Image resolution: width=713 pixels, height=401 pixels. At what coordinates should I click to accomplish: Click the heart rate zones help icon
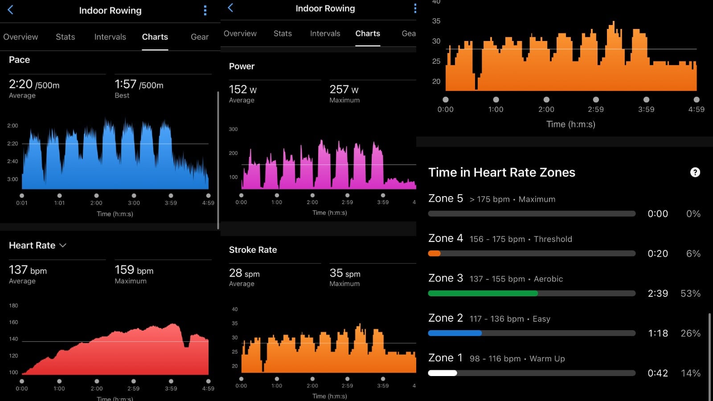pyautogui.click(x=695, y=172)
